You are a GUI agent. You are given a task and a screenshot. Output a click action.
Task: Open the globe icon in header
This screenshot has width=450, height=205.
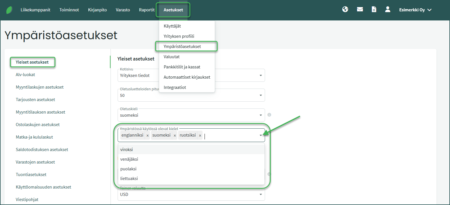(345, 9)
